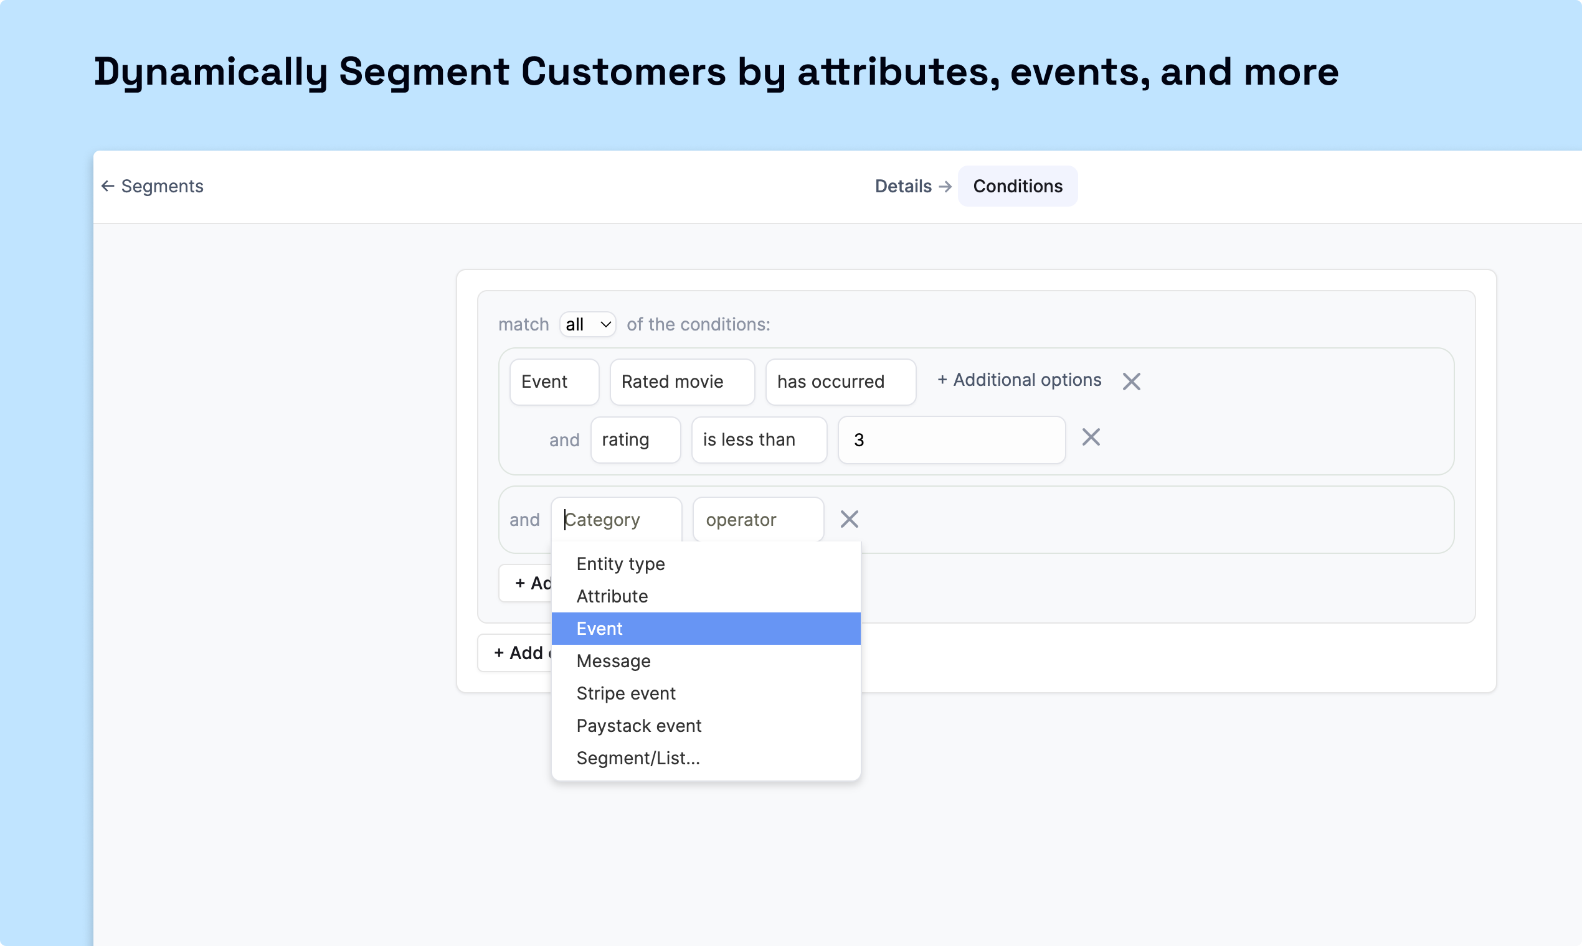Select Message from the dropdown list
The height and width of the screenshot is (946, 1582).
(x=613, y=661)
